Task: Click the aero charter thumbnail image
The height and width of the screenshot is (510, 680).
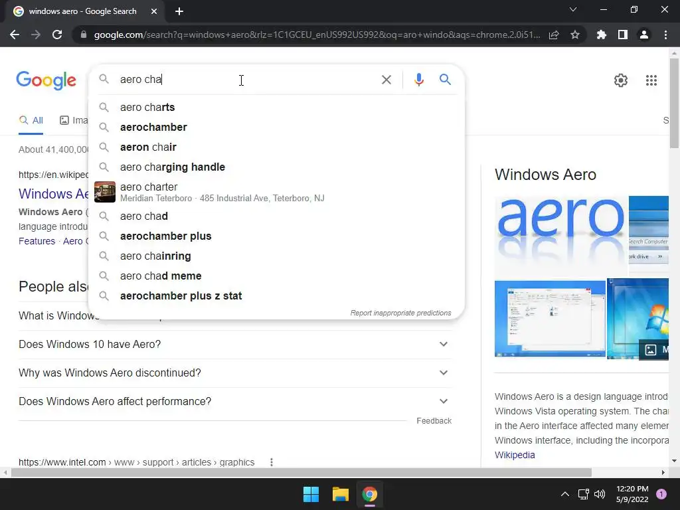Action: (104, 192)
